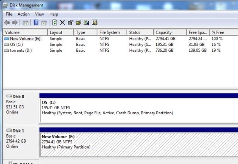Open the View menu

pos(40,14)
